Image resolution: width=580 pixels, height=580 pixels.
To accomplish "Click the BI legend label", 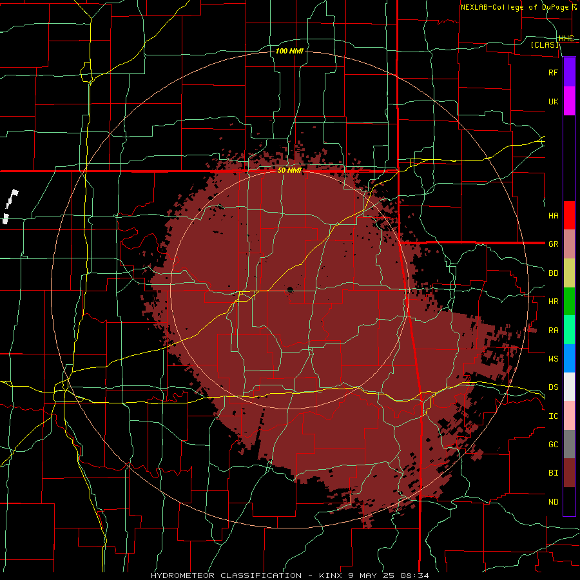I will (553, 473).
